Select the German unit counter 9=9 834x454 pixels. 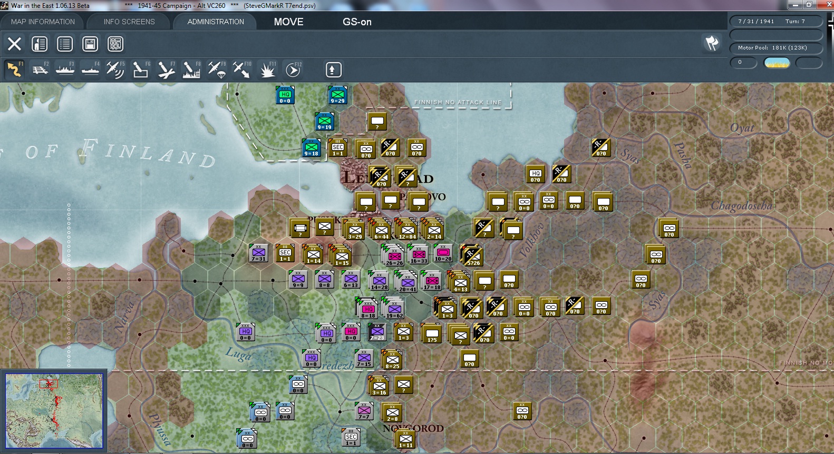(298, 280)
